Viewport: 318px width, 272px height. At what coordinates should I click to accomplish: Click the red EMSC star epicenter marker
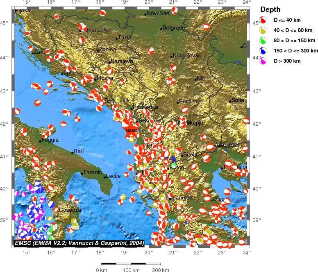click(x=131, y=130)
